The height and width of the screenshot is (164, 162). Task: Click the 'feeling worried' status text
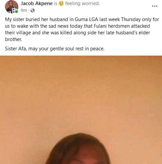coord(83,4)
